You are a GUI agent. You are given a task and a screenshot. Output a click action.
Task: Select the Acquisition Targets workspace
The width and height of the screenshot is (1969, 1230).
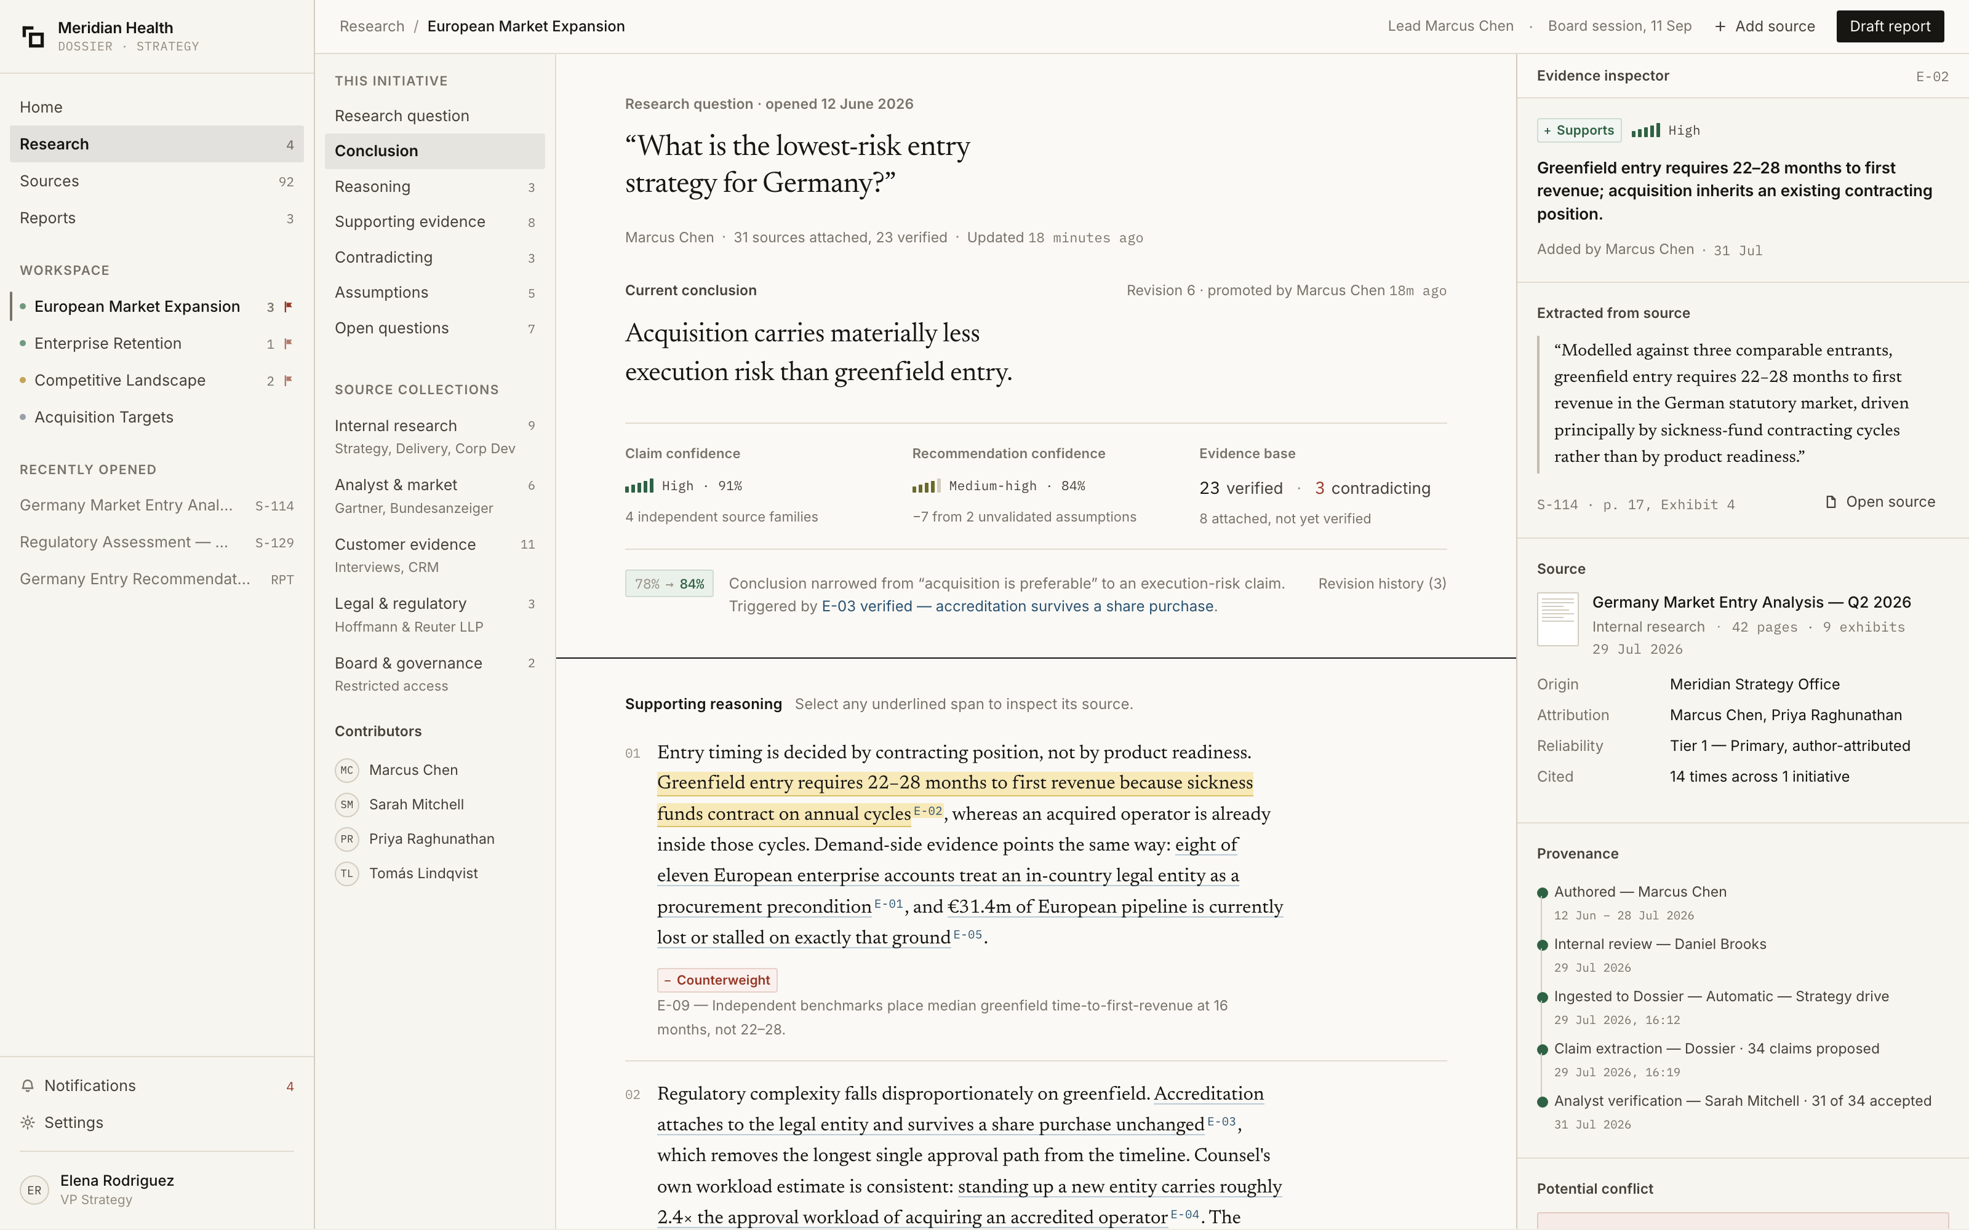tap(156, 418)
